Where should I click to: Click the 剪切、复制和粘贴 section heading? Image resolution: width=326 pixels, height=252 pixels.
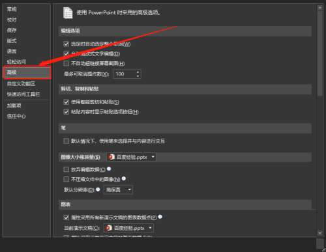coord(80,89)
